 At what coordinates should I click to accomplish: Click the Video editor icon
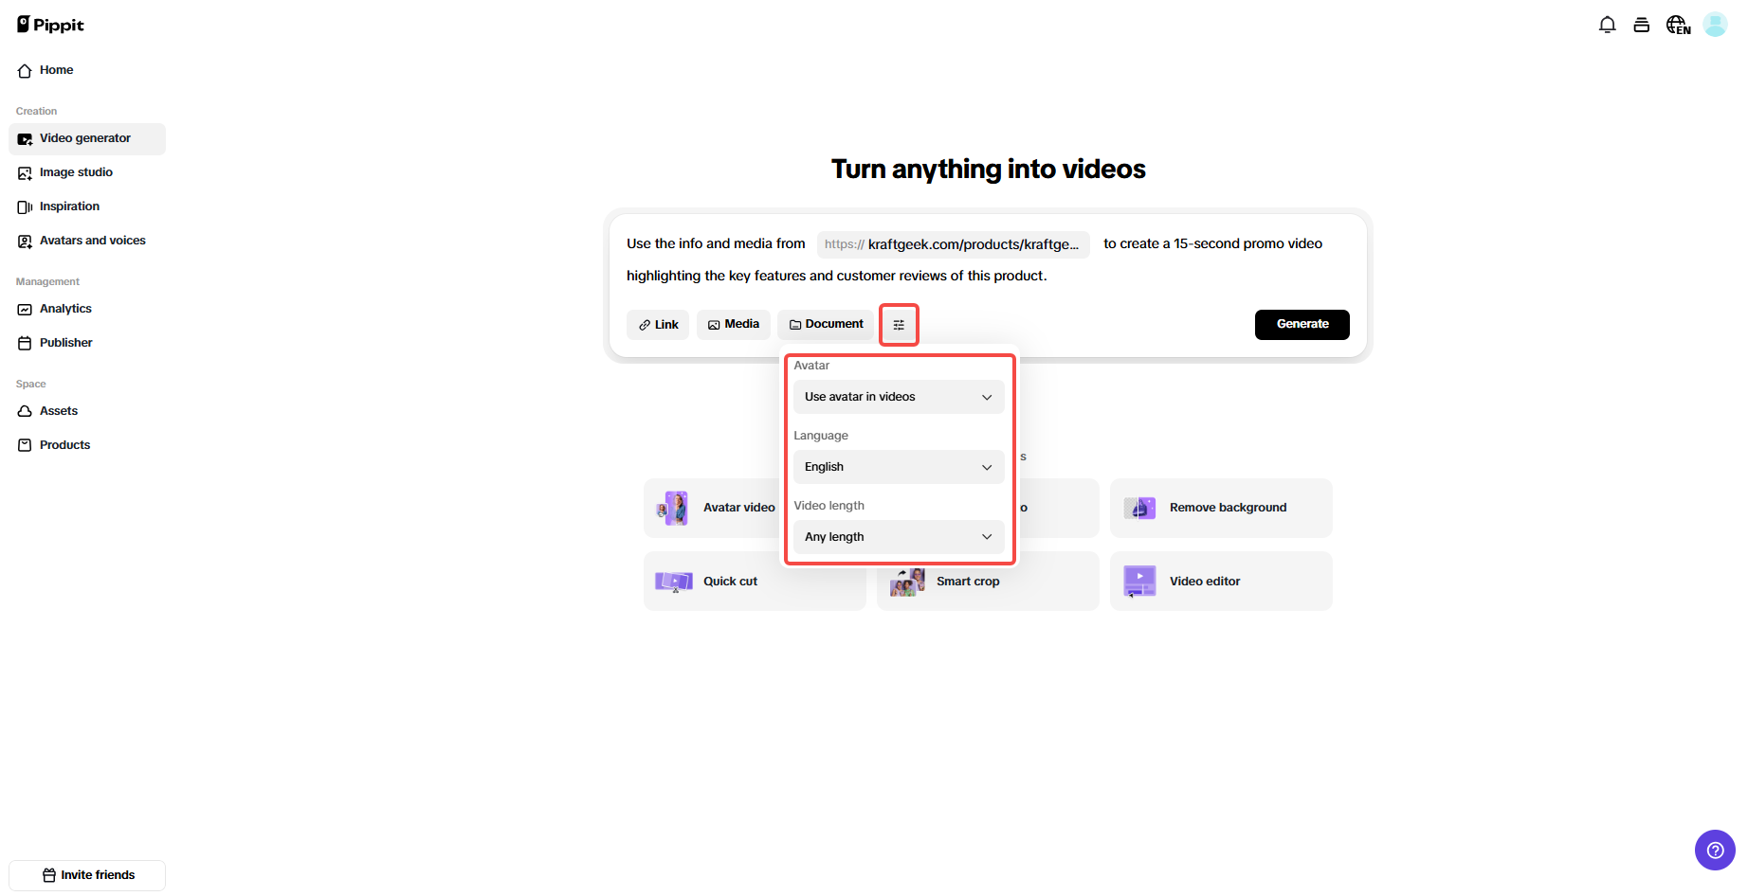pos(1139,582)
